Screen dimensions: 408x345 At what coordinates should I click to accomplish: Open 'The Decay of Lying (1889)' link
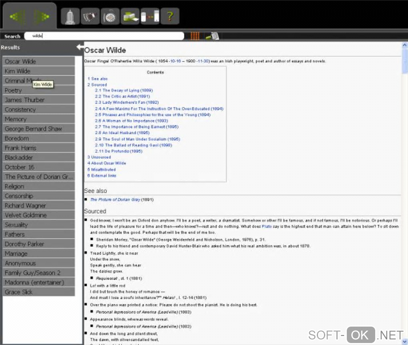pyautogui.click(x=124, y=90)
